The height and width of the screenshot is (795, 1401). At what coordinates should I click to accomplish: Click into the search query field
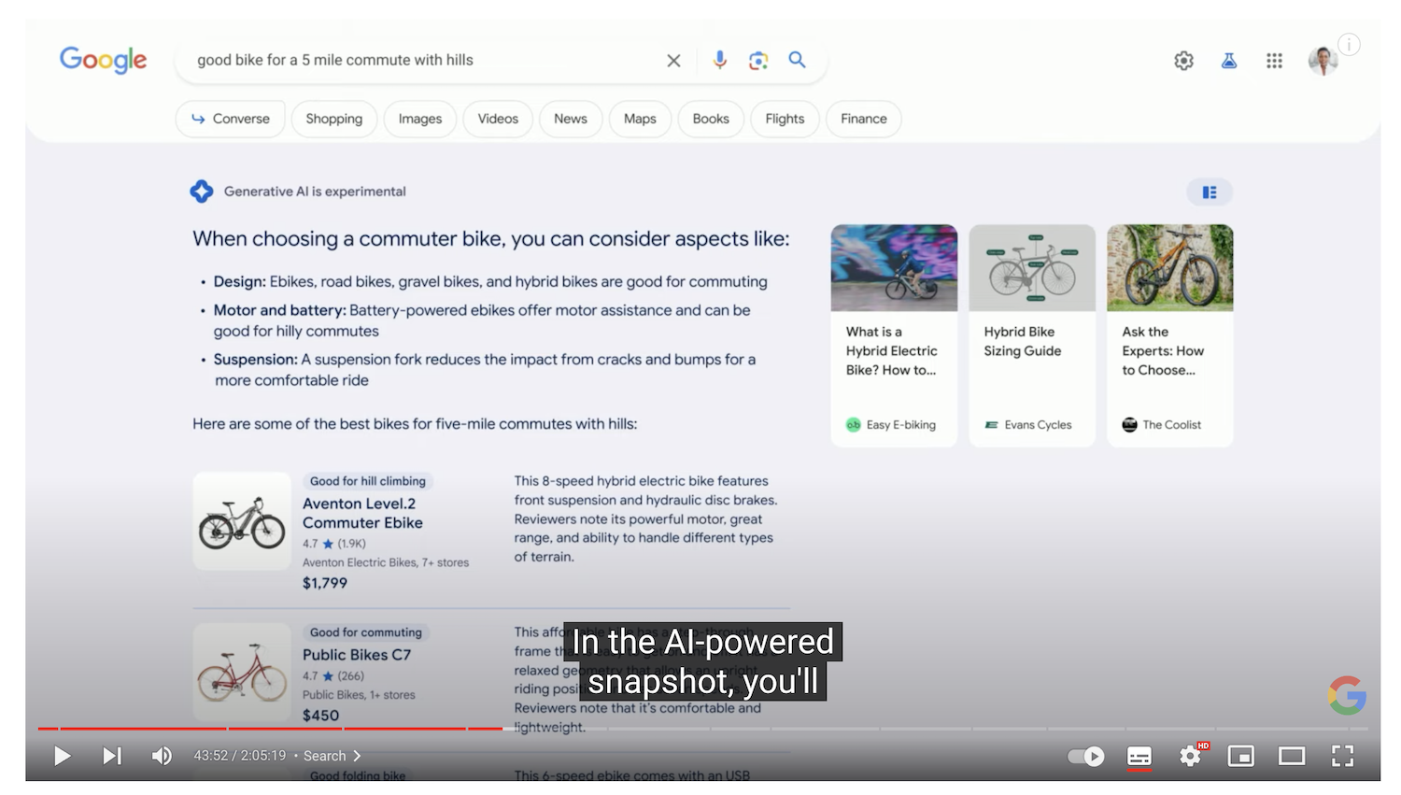coord(420,60)
